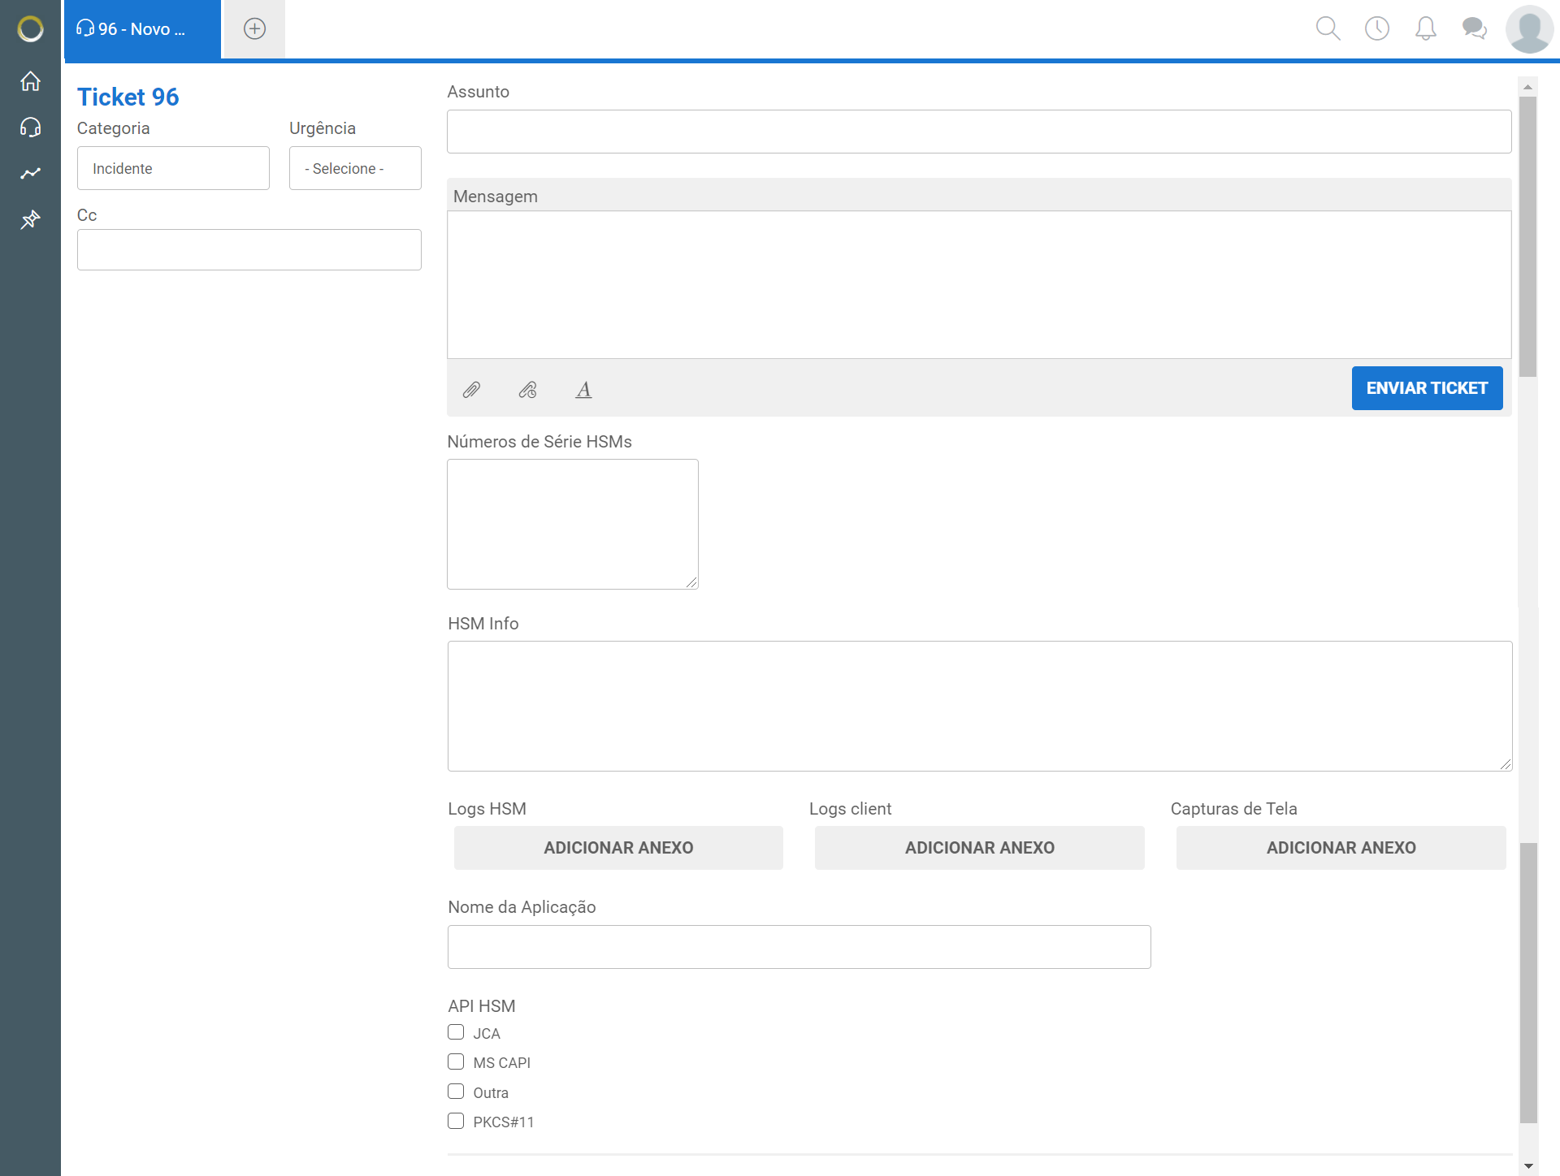Focus the Assunto input field
The height and width of the screenshot is (1176, 1560).
[x=979, y=132]
